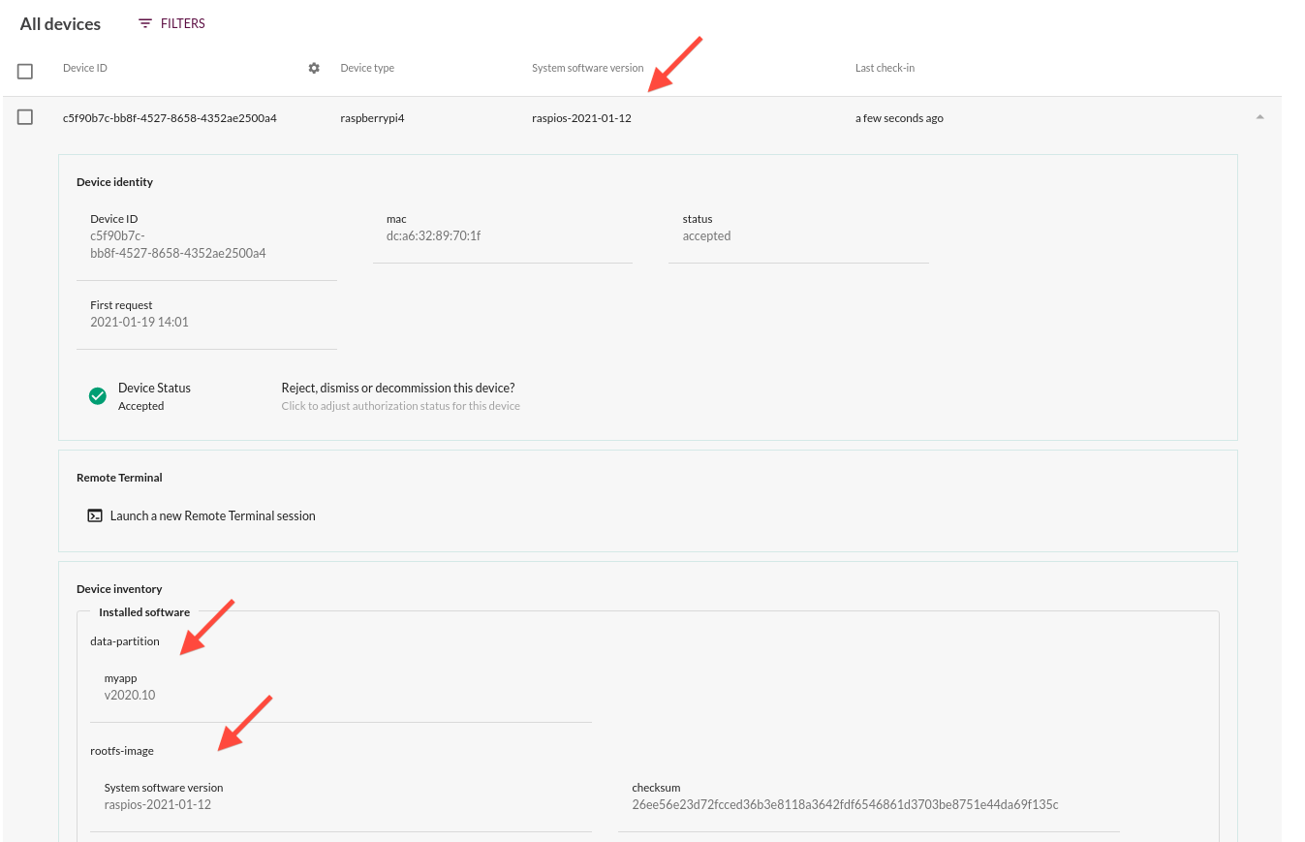
Task: Tick checkbox for device c5f90b7c row
Action: (25, 117)
